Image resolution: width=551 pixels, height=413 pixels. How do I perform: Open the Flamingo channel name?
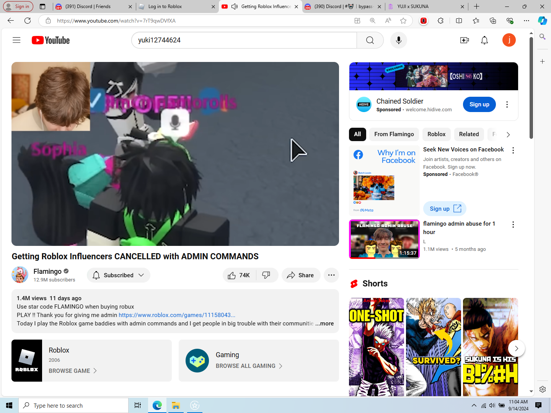[x=47, y=271]
